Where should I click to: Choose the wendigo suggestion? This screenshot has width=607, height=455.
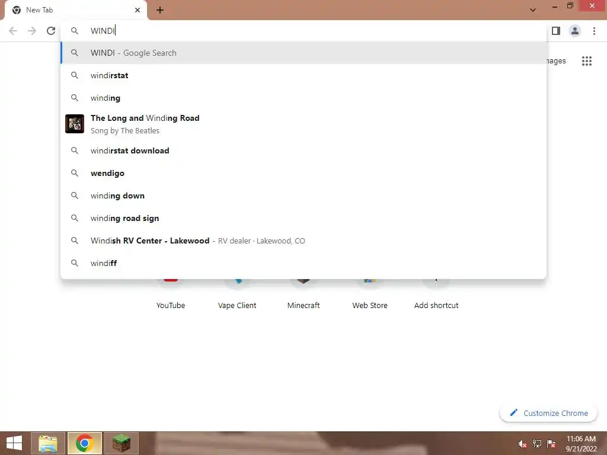[x=303, y=173]
